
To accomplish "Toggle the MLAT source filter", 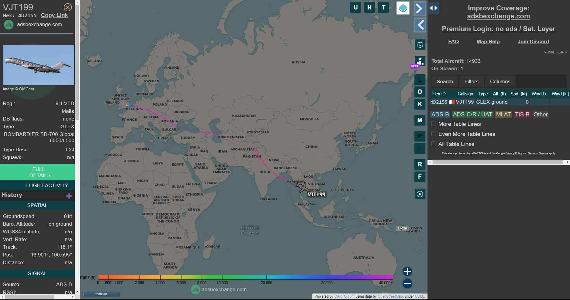I will (503, 115).
